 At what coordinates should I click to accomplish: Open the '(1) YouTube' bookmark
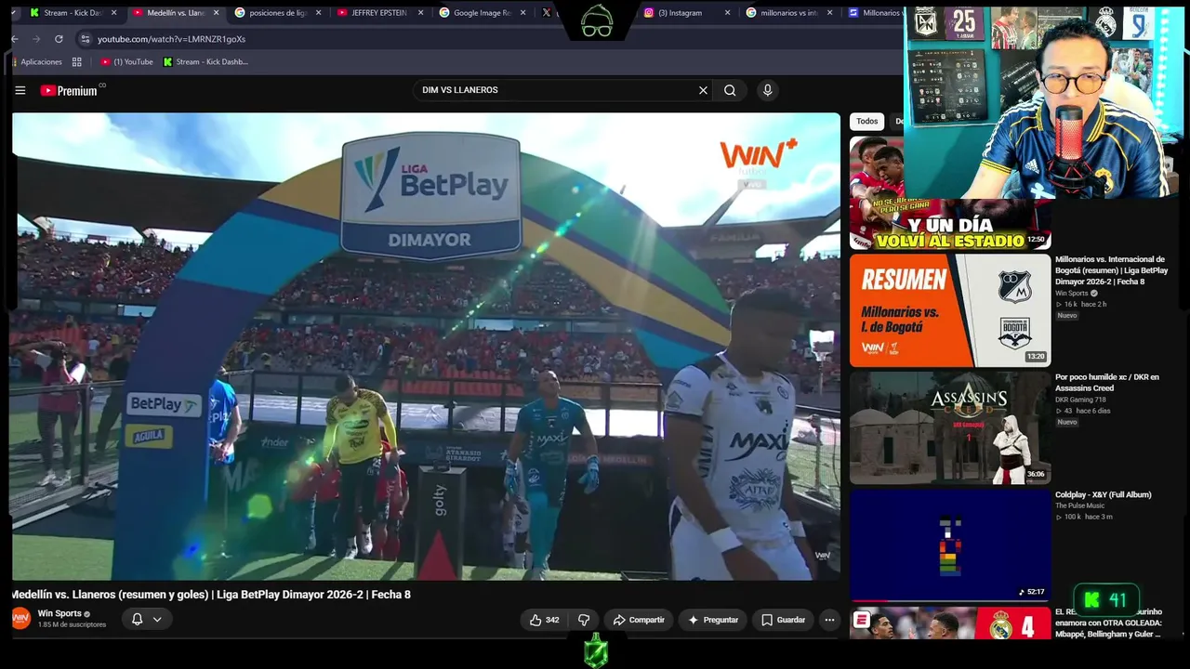[x=126, y=62]
